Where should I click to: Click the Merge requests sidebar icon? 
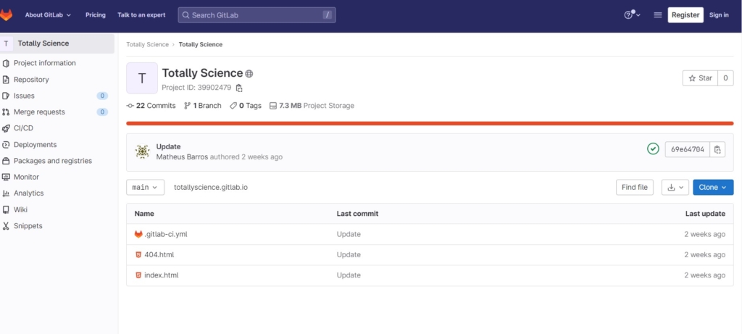[6, 112]
